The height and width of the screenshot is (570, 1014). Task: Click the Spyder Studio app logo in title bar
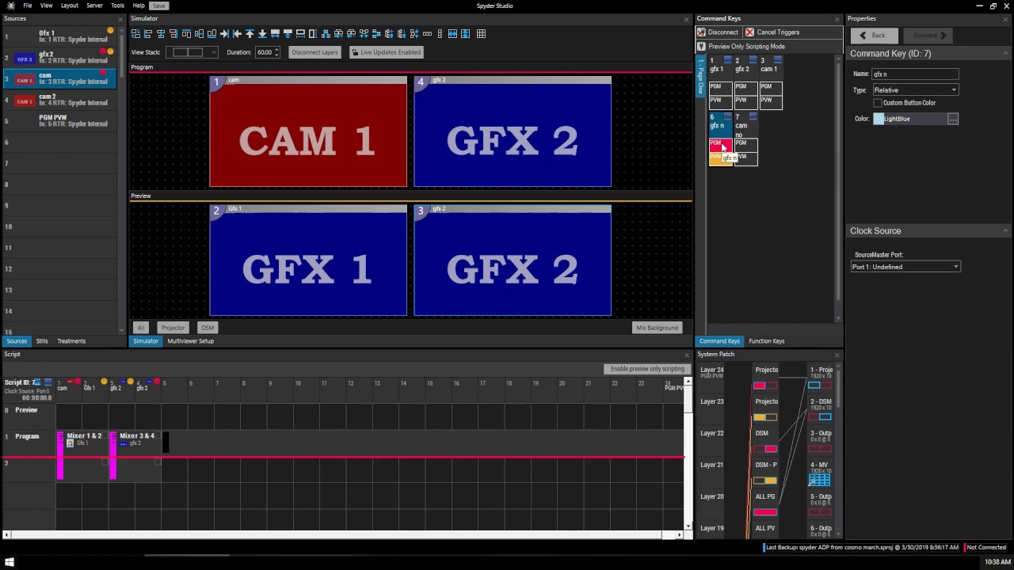tap(10, 6)
